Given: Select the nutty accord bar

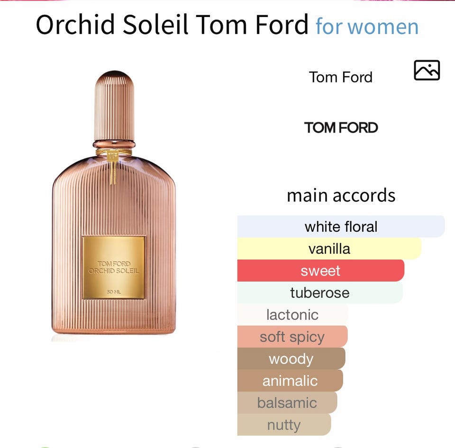Looking at the screenshot, I should (283, 424).
